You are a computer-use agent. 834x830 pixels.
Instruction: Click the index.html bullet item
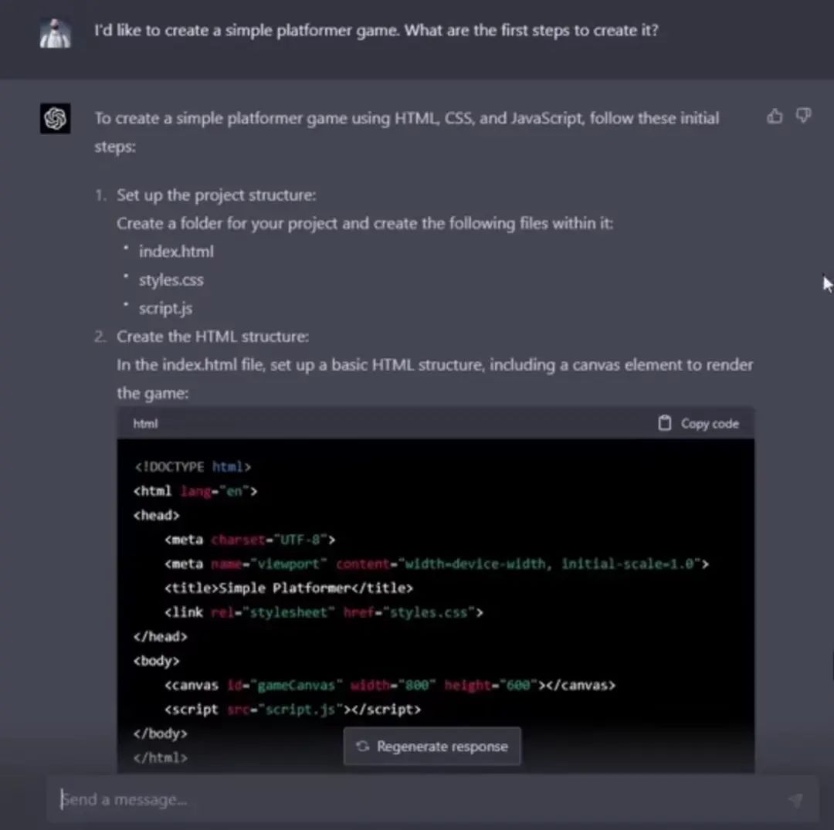[176, 252]
